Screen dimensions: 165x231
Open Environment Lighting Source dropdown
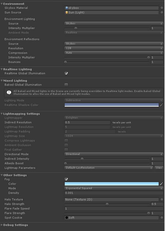click(114, 24)
